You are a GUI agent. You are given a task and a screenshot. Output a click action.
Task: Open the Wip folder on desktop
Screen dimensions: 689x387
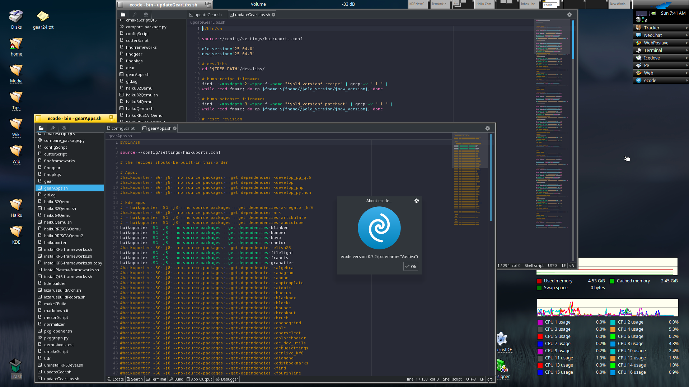16,154
